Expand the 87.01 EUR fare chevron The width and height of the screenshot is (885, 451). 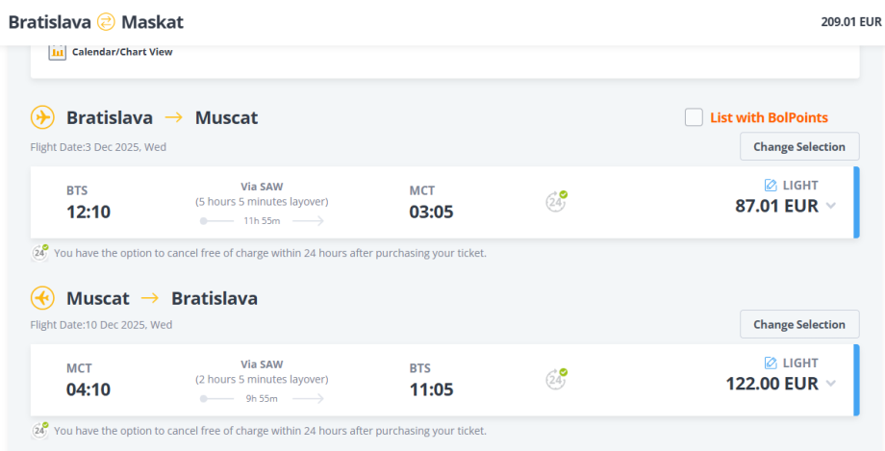[x=831, y=206]
